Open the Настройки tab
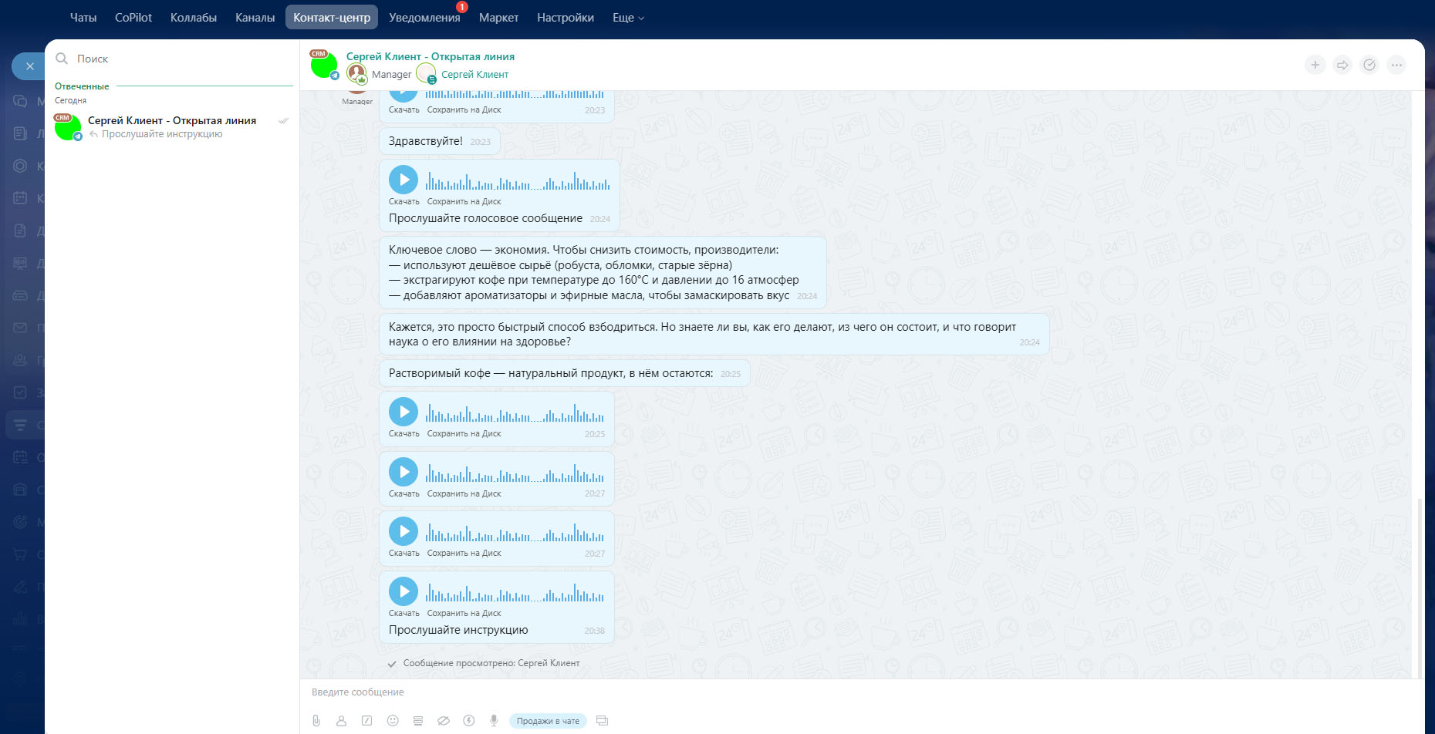Image resolution: width=1435 pixels, height=734 pixels. [x=566, y=17]
